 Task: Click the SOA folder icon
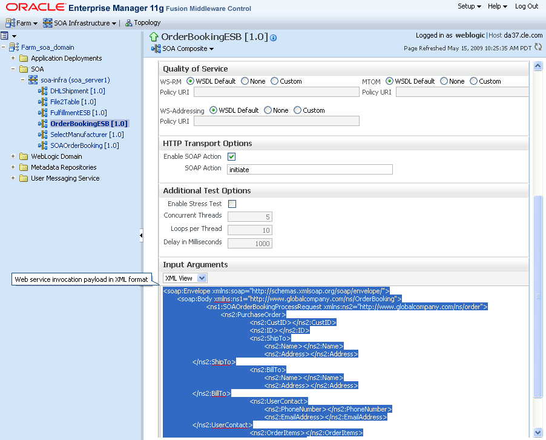[24, 69]
